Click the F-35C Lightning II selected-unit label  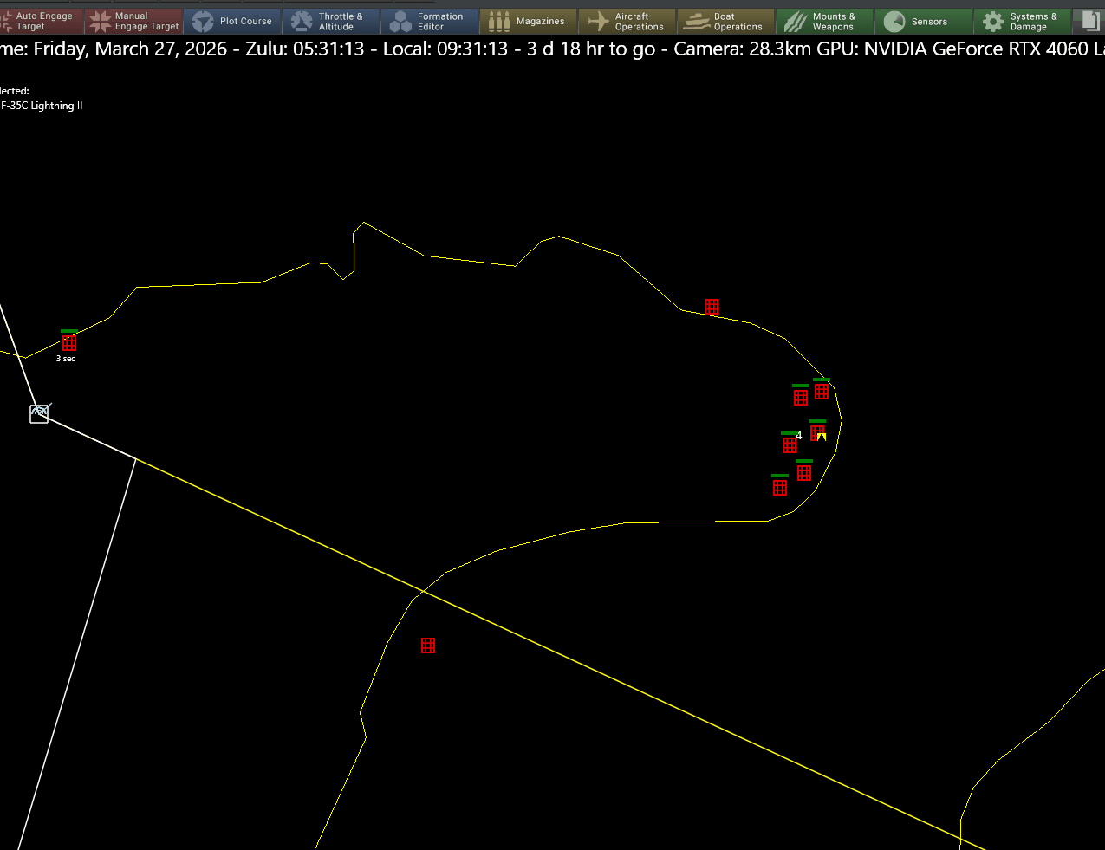(x=42, y=106)
